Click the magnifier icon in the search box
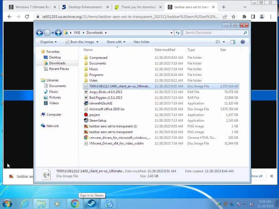Screen dimensions: 279x209 tap(245, 33)
